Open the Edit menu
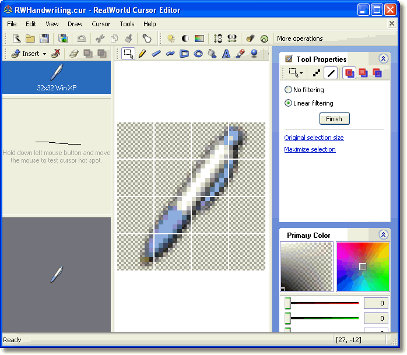The width and height of the screenshot is (407, 355). (31, 24)
